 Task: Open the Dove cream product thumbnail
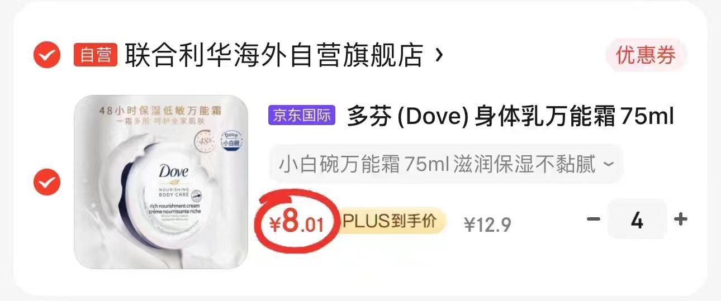point(162,182)
